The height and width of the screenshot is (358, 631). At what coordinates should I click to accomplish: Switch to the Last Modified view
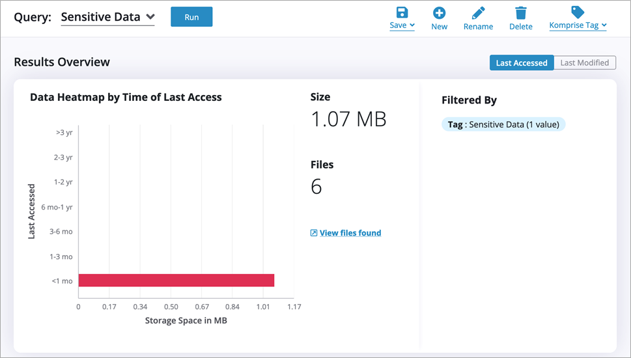tap(585, 62)
